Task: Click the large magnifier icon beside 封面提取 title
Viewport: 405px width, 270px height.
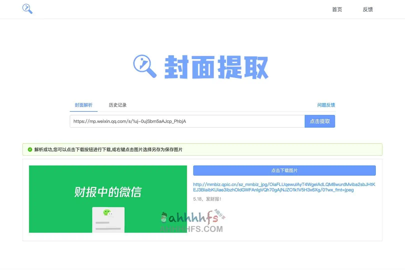Action: point(145,67)
